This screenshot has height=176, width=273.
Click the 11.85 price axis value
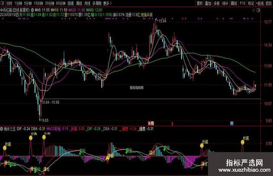268,85
